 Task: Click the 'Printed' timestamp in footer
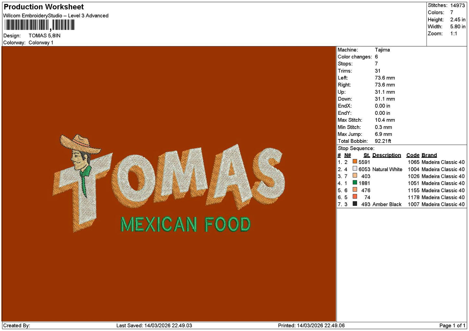tap(311, 325)
